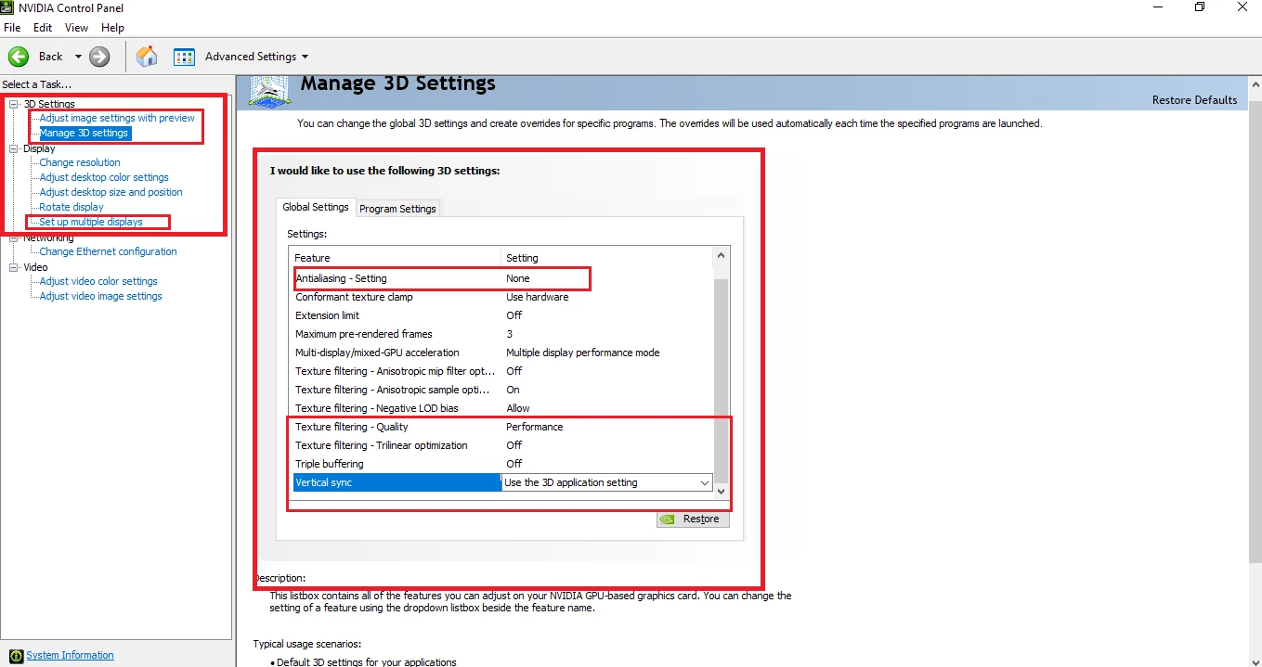This screenshot has height=667, width=1262.
Task: Select Conformant texture clamp row
Action: point(501,297)
